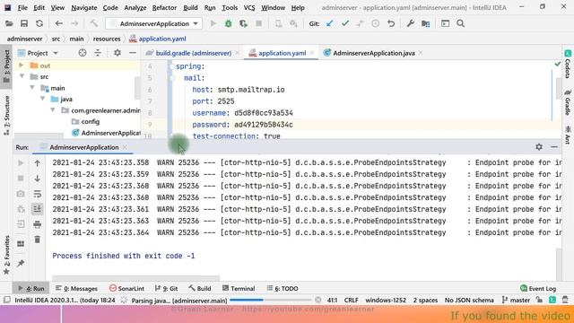Click the Search Everywhere magnifier icon
The height and width of the screenshot is (323, 574).
coord(460,24)
